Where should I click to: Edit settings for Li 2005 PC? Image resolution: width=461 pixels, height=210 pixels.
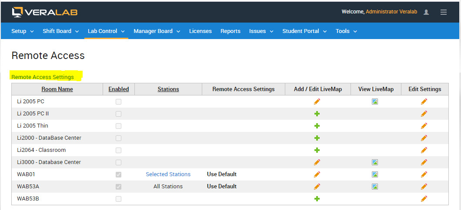(424, 102)
